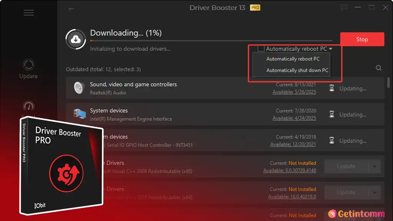
Task: Update the Visual C++ 2010 Redistributable (x64) driver
Action: pos(346,193)
